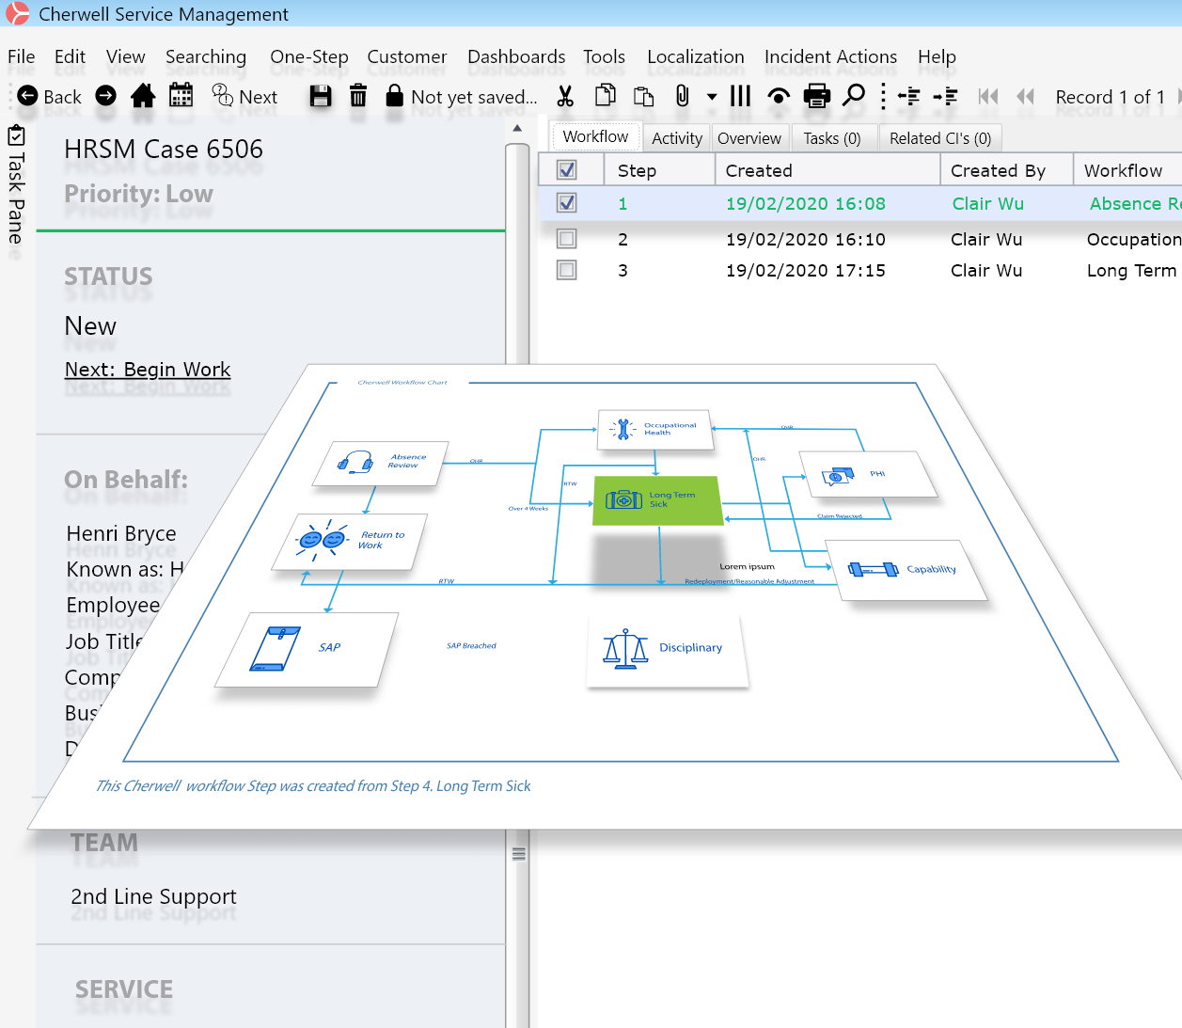The width and height of the screenshot is (1182, 1028).
Task: Select the Long Term Sick workflow node
Action: pyautogui.click(x=657, y=500)
